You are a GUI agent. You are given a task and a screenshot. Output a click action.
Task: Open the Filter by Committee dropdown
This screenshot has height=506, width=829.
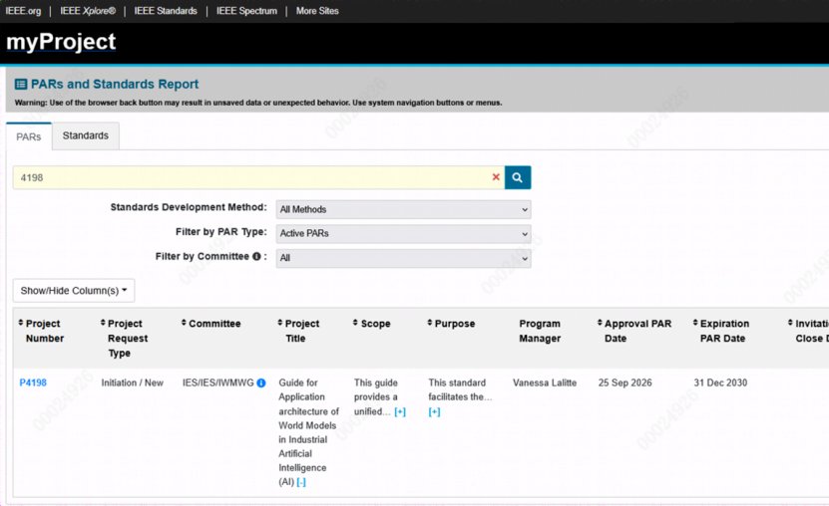click(403, 258)
